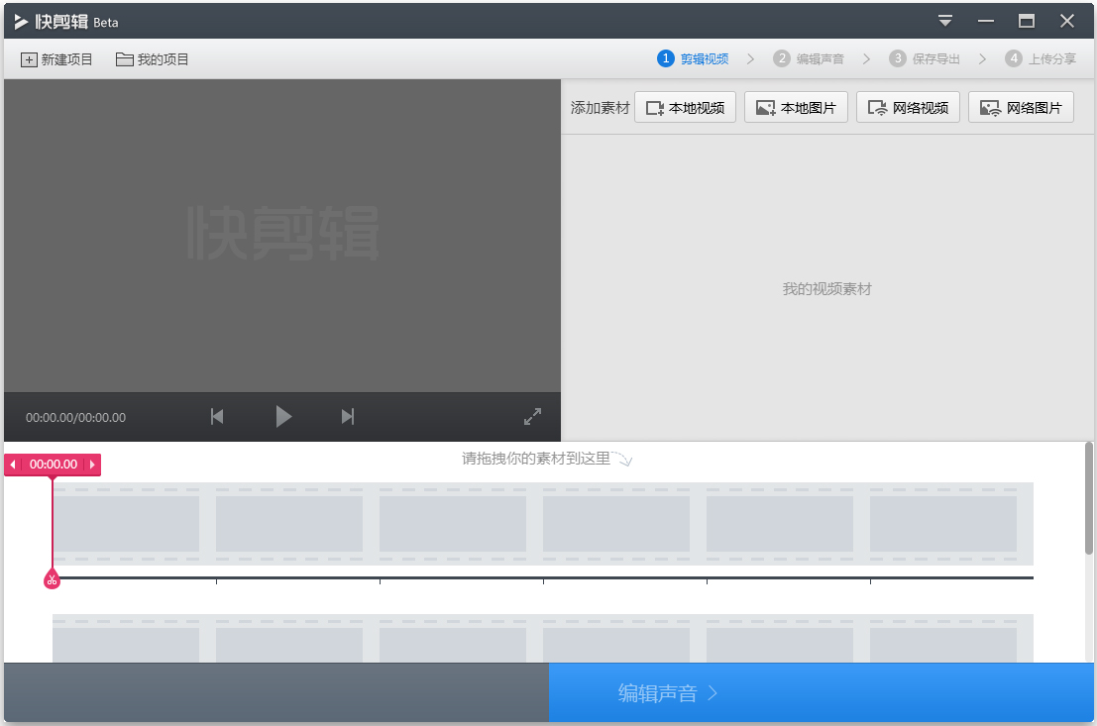The width and height of the screenshot is (1097, 726).
Task: Click 新建项目 to create a new project
Action: tap(56, 59)
